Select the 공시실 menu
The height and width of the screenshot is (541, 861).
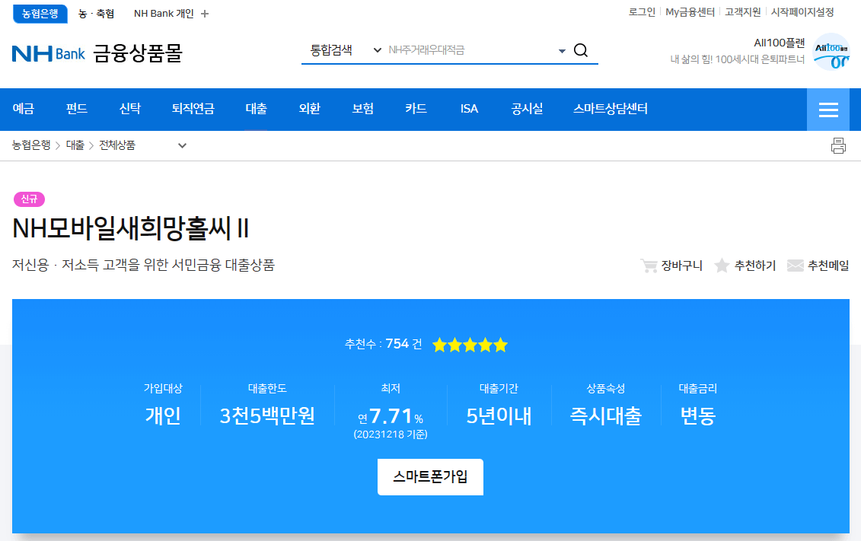(x=526, y=108)
